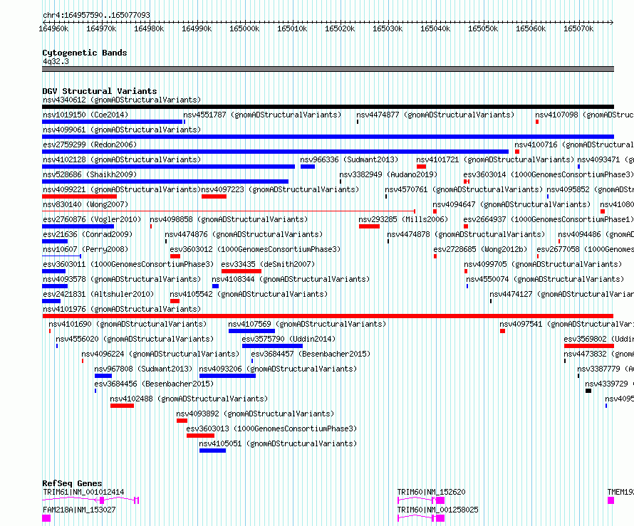Open the TRIM61|NM_001012414 gene label
The width and height of the screenshot is (634, 526).
point(83,492)
